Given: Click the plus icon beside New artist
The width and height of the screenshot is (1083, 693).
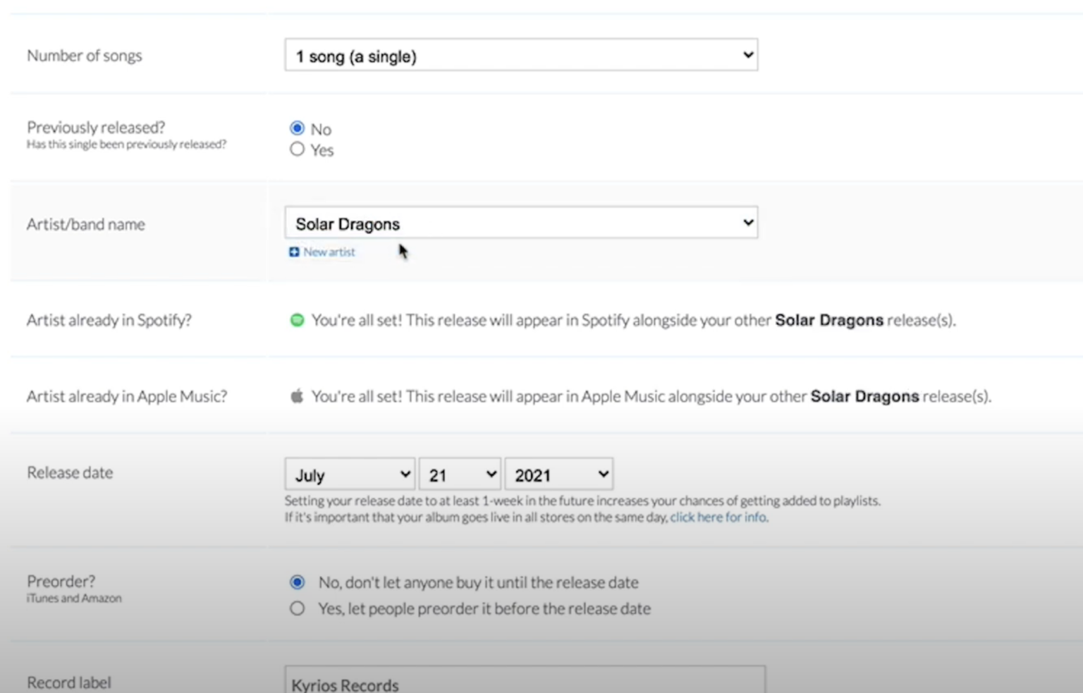Looking at the screenshot, I should click(294, 252).
